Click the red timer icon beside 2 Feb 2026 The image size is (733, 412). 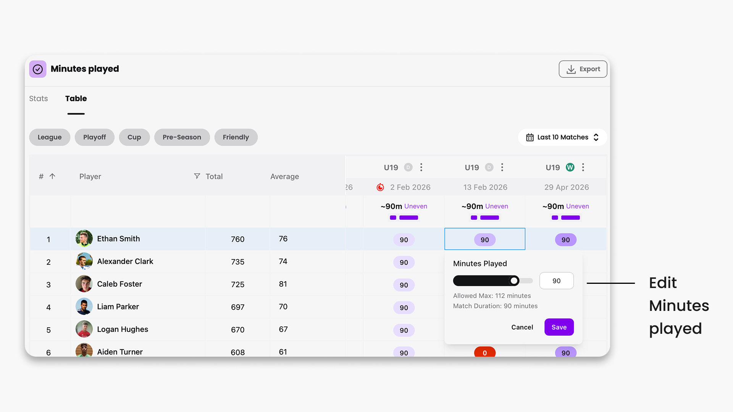[x=380, y=187]
